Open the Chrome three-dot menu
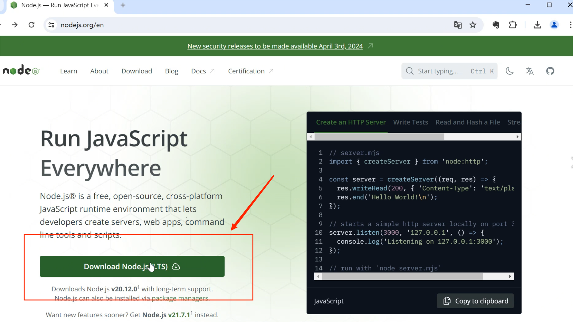Viewport: 573px width, 322px height. coord(570,25)
